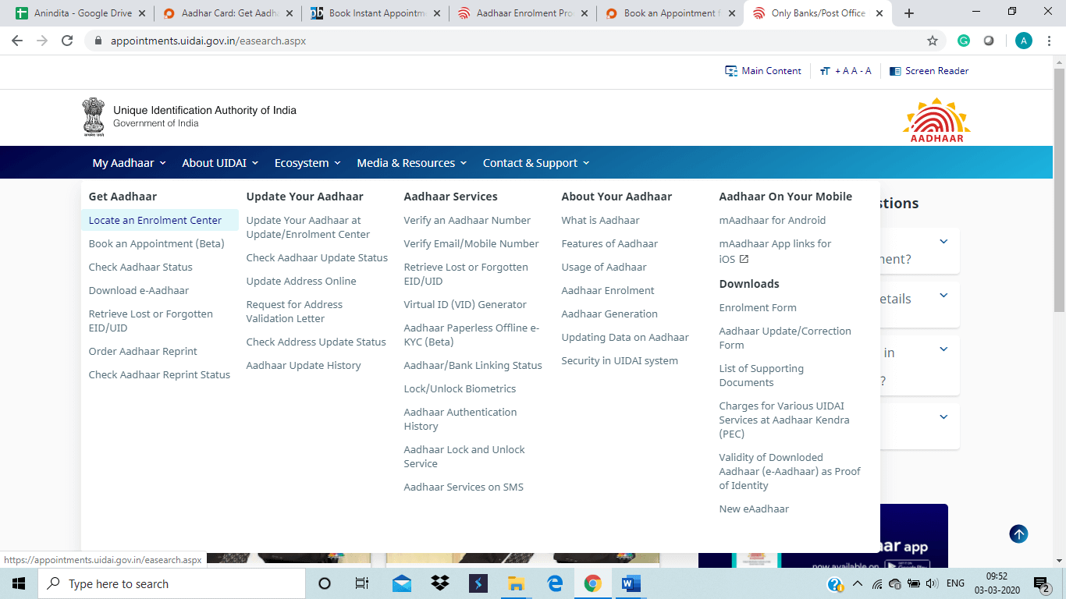Click the scroll-to-top arrow button
The image size is (1066, 599).
[1018, 534]
